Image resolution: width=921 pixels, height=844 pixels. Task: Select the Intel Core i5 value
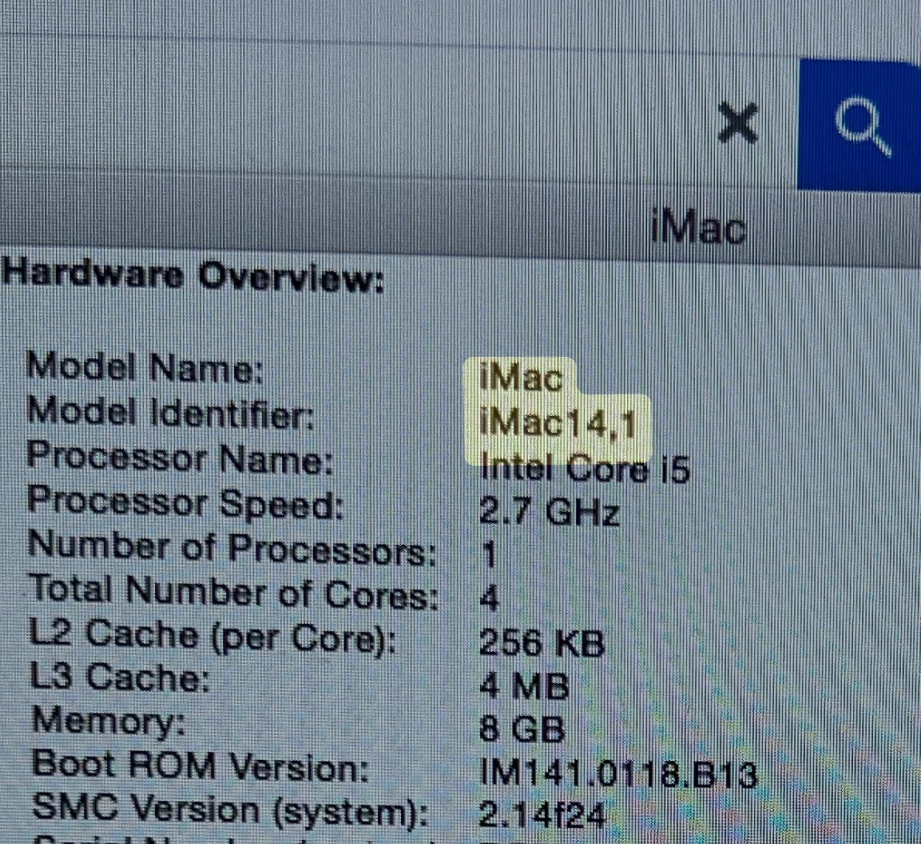point(585,469)
